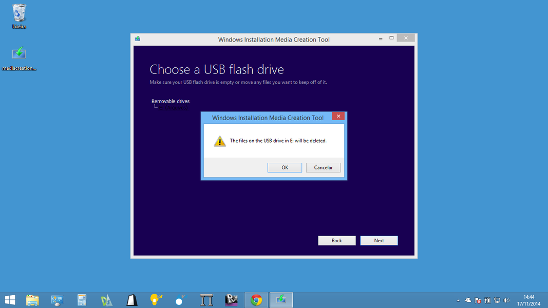Click the Next button
This screenshot has width=548, height=308.
tap(379, 240)
